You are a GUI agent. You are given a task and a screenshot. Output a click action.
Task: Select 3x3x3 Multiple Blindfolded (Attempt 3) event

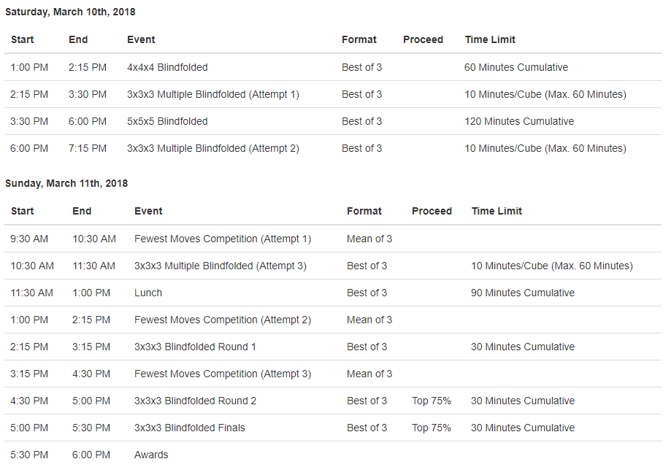pos(221,266)
